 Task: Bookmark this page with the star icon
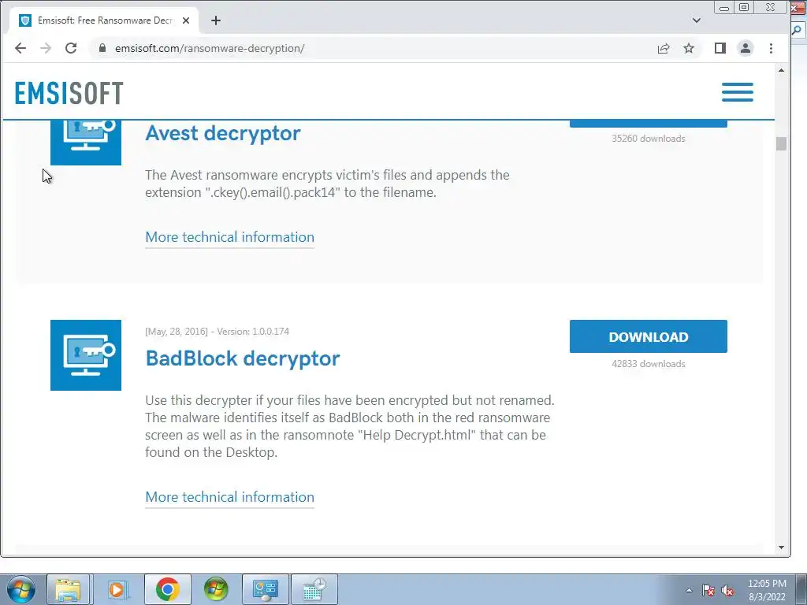(x=689, y=48)
